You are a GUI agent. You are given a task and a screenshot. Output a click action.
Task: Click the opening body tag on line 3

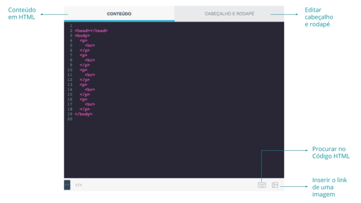coord(83,35)
